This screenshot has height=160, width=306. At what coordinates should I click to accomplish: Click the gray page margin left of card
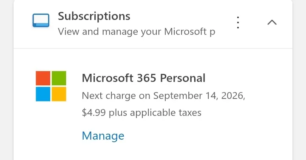[x=7, y=80]
